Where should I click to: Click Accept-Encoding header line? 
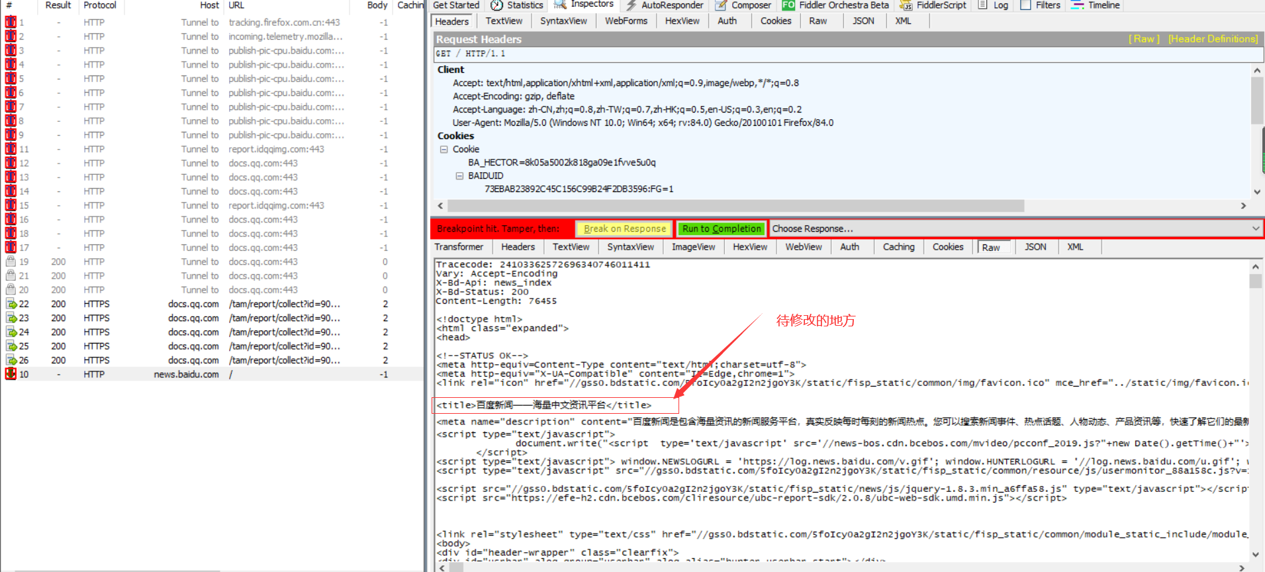[x=513, y=96]
